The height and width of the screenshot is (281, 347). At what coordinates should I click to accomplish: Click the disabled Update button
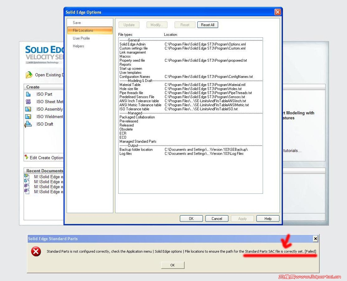pyautogui.click(x=129, y=25)
